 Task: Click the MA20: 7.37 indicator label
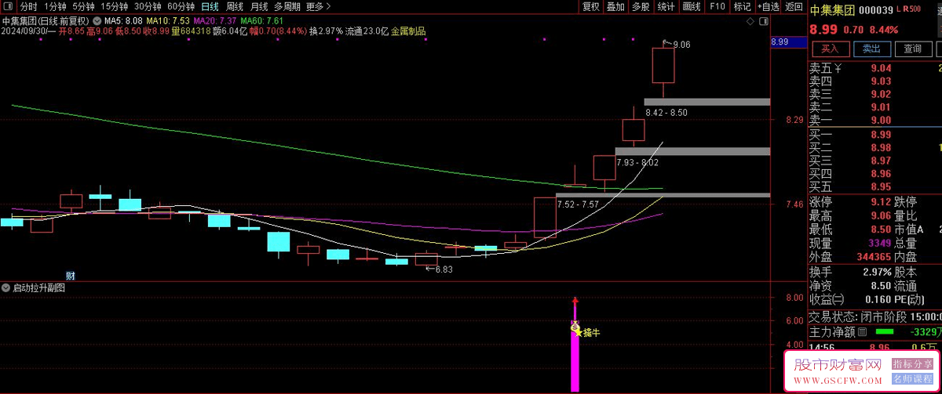click(215, 20)
